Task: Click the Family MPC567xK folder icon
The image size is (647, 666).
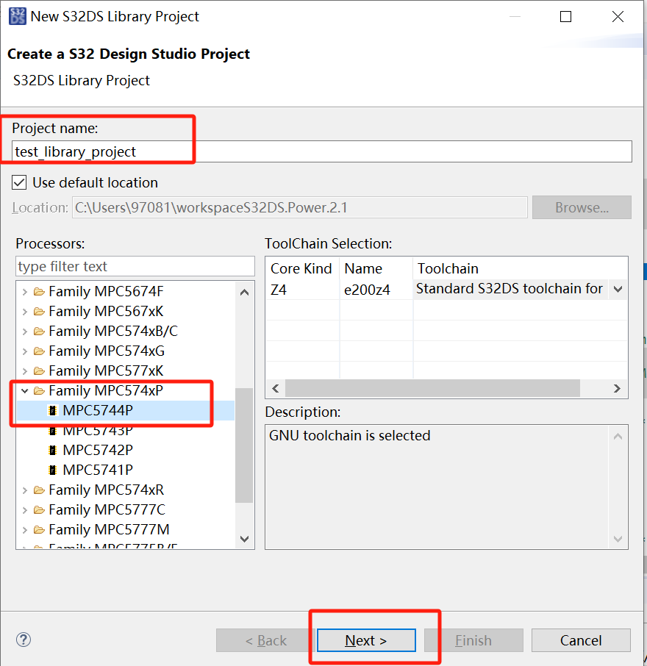Action: click(x=39, y=312)
